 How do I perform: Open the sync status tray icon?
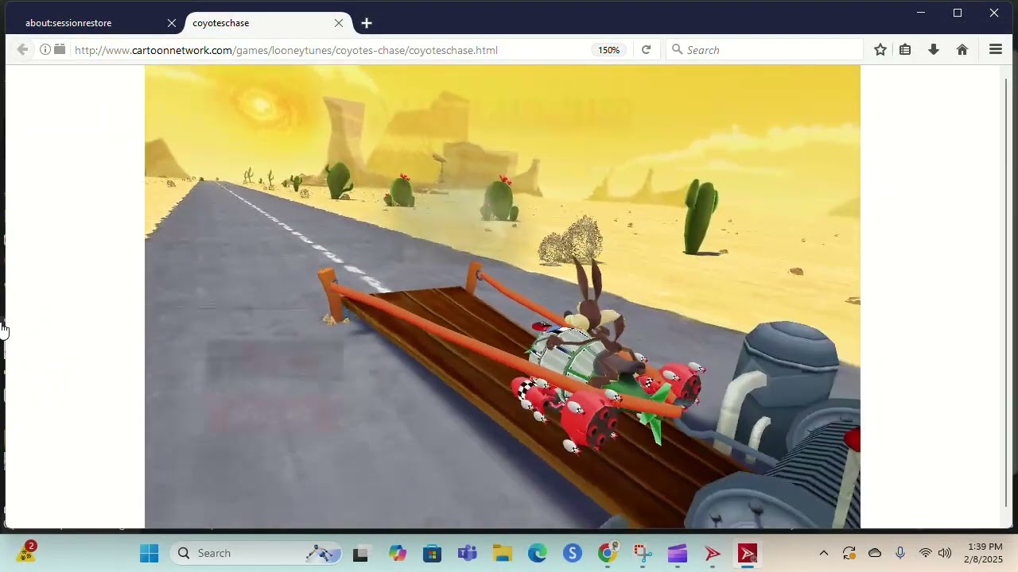[849, 553]
